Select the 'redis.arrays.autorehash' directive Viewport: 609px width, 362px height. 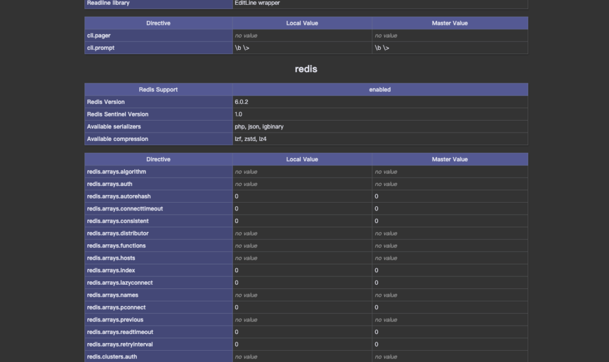119,197
